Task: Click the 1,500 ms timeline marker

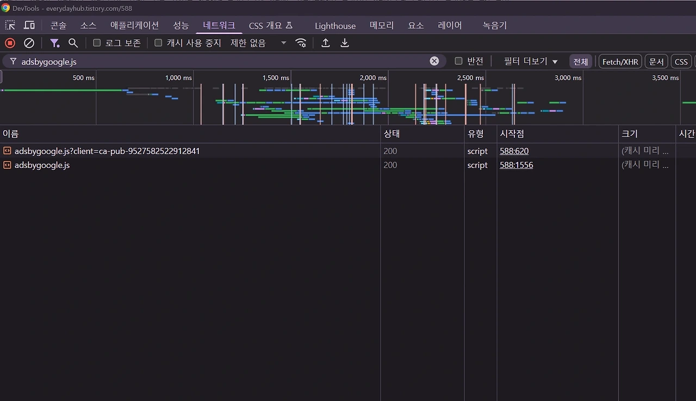Action: (x=276, y=78)
